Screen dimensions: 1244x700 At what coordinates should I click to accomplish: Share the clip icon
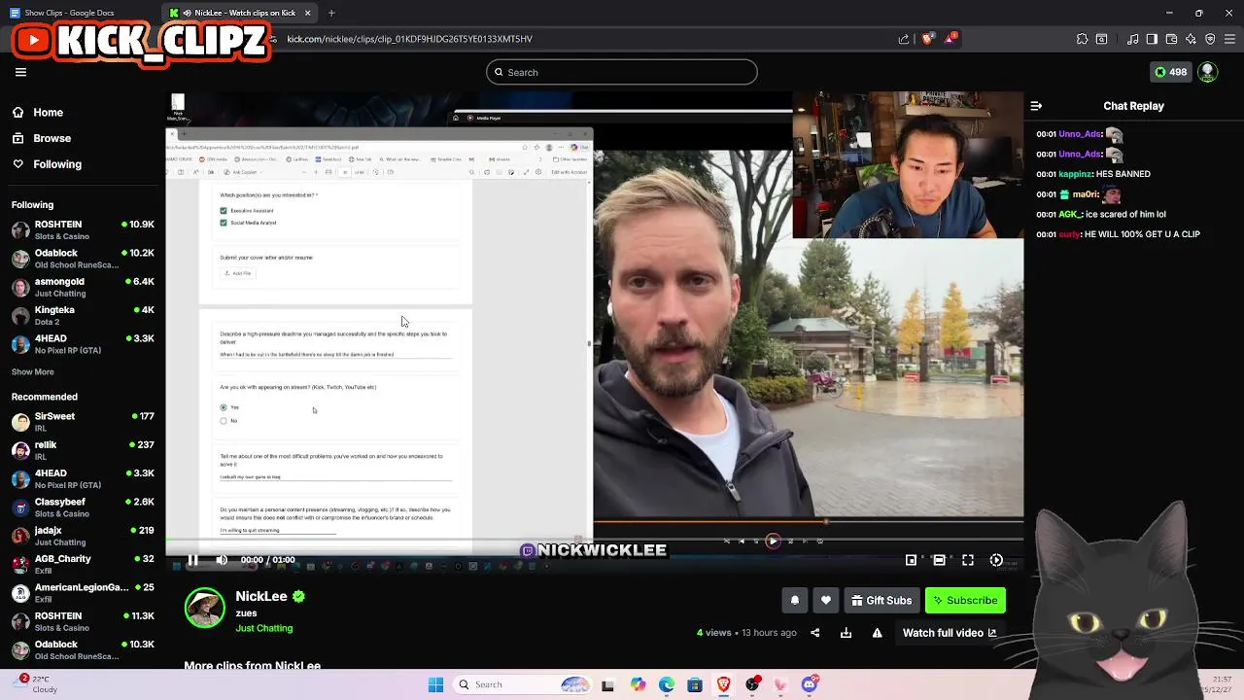coord(814,633)
